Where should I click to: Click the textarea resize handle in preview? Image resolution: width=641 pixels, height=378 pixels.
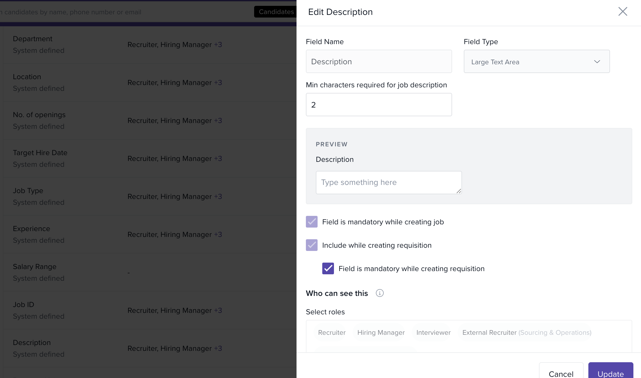tap(459, 191)
